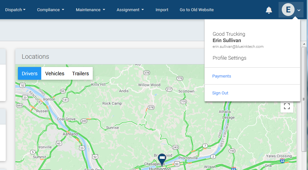
Task: Click the Russell map label
Action: click(42, 111)
